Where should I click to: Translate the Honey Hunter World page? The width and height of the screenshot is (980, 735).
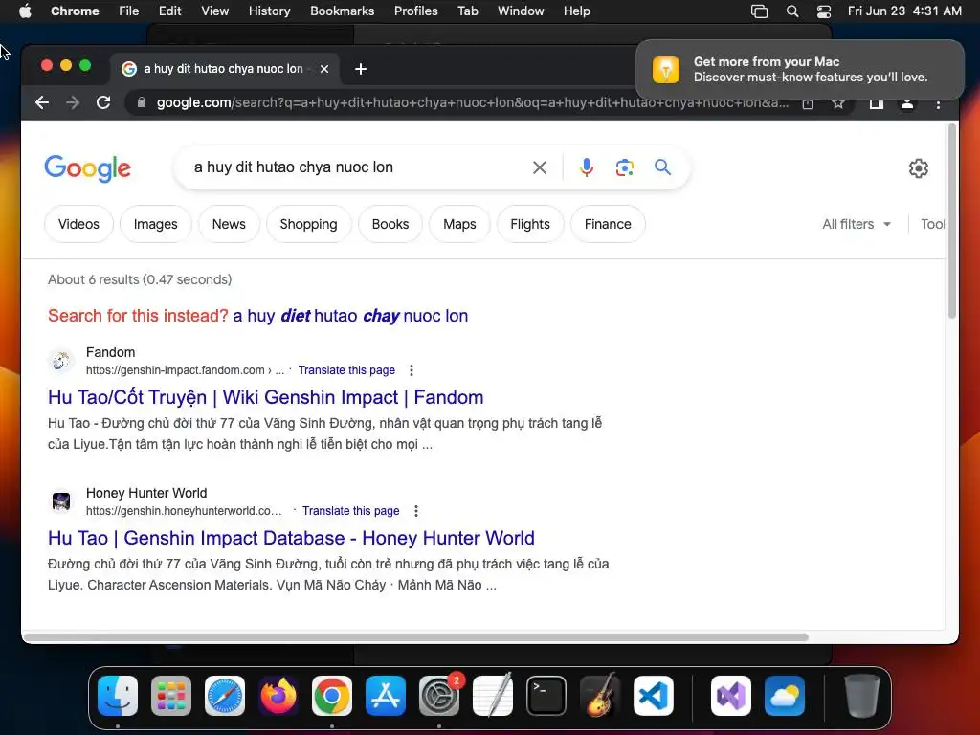350,511
